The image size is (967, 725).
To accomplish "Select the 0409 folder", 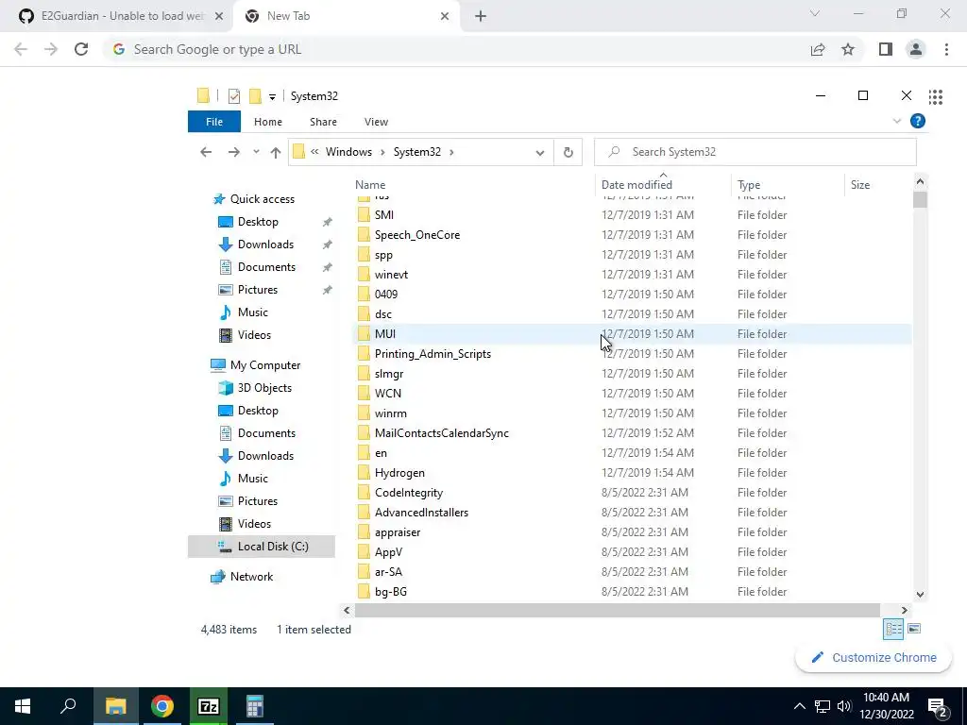I will coord(386,295).
